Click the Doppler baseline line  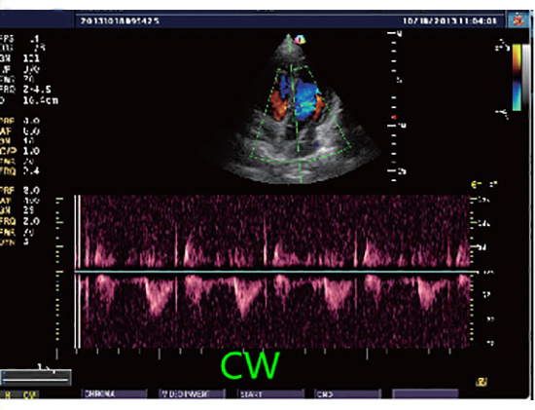click(272, 272)
